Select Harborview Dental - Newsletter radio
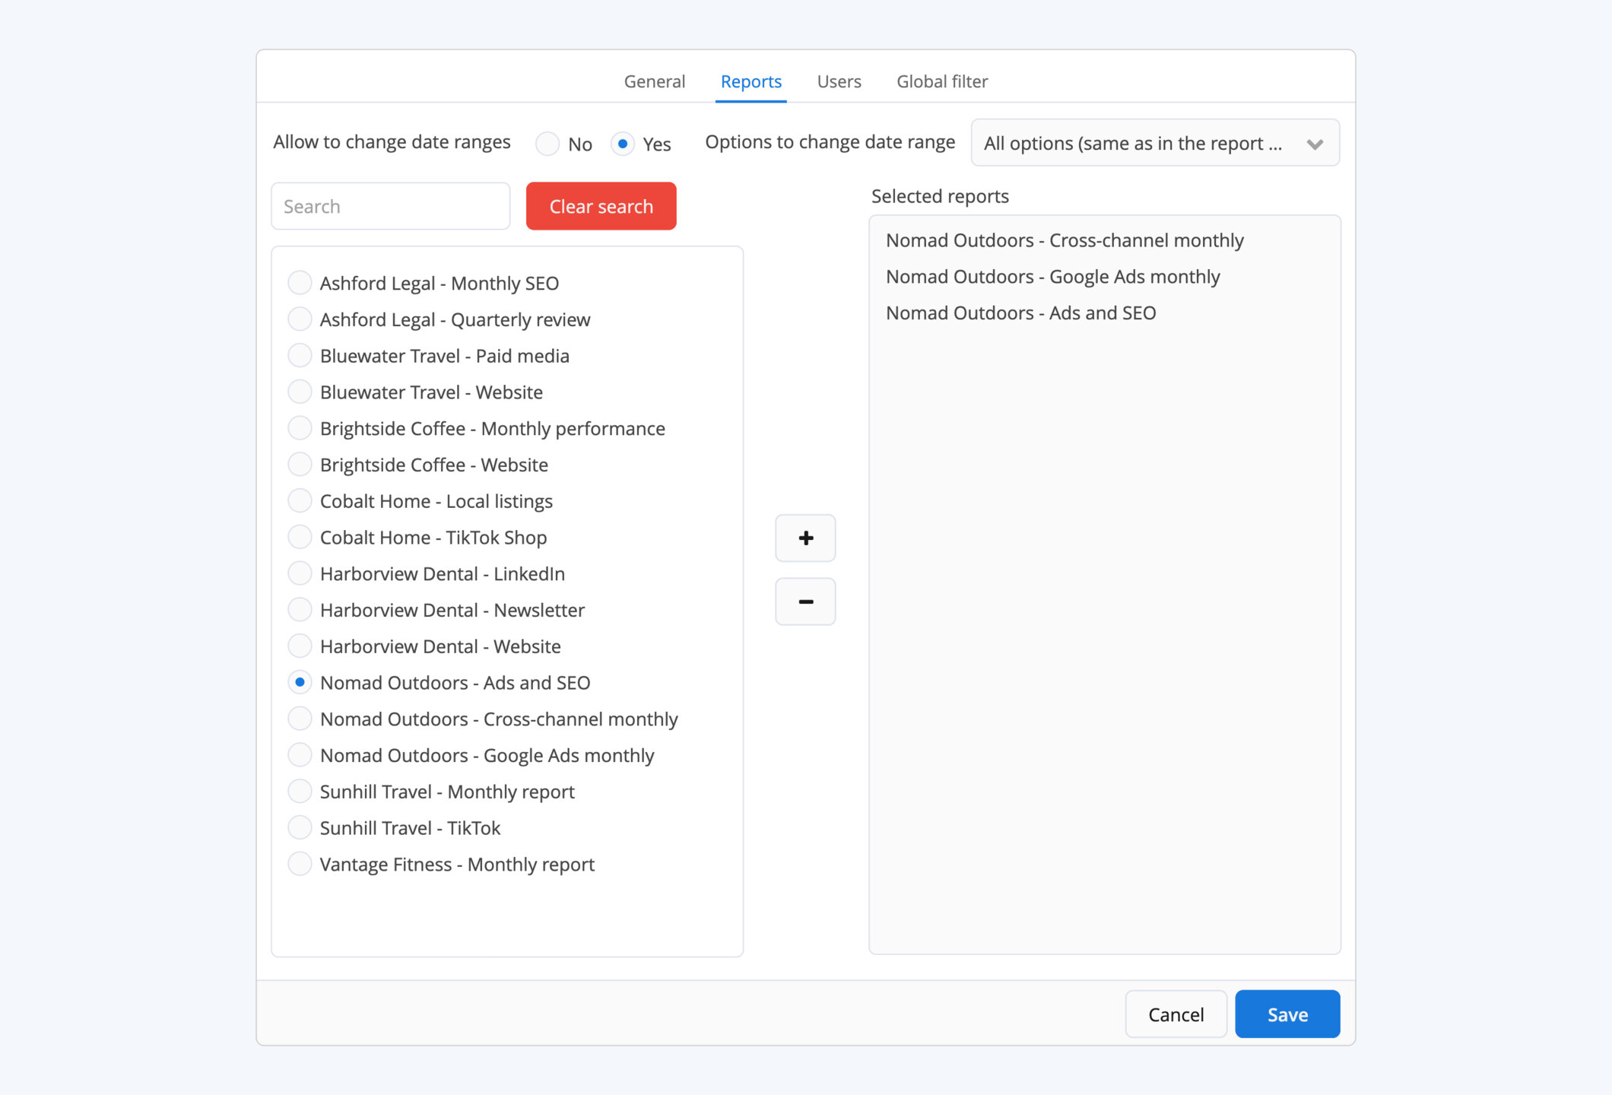Image resolution: width=1612 pixels, height=1095 pixels. 300,610
